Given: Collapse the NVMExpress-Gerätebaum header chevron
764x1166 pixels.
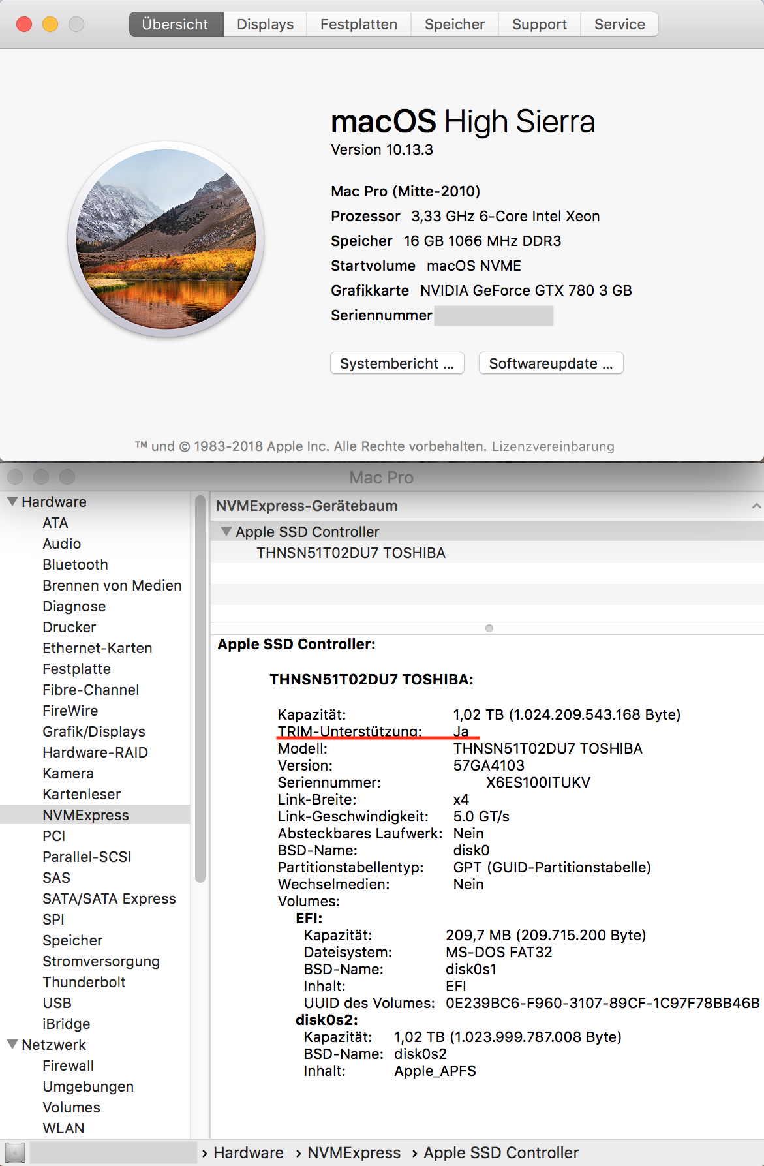Looking at the screenshot, I should tap(756, 506).
